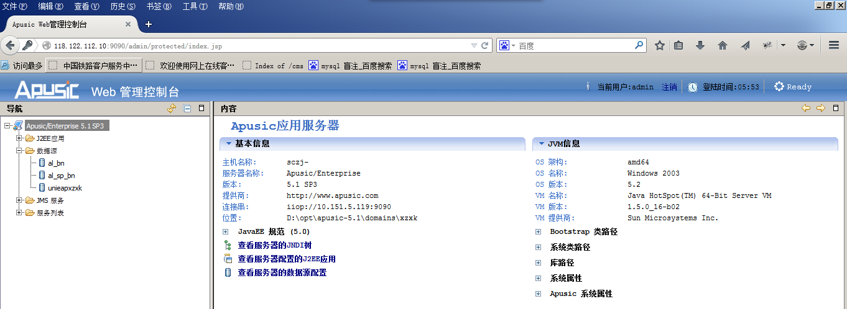Expand the 服务列表 tree folder
The image size is (847, 309).
tap(19, 212)
